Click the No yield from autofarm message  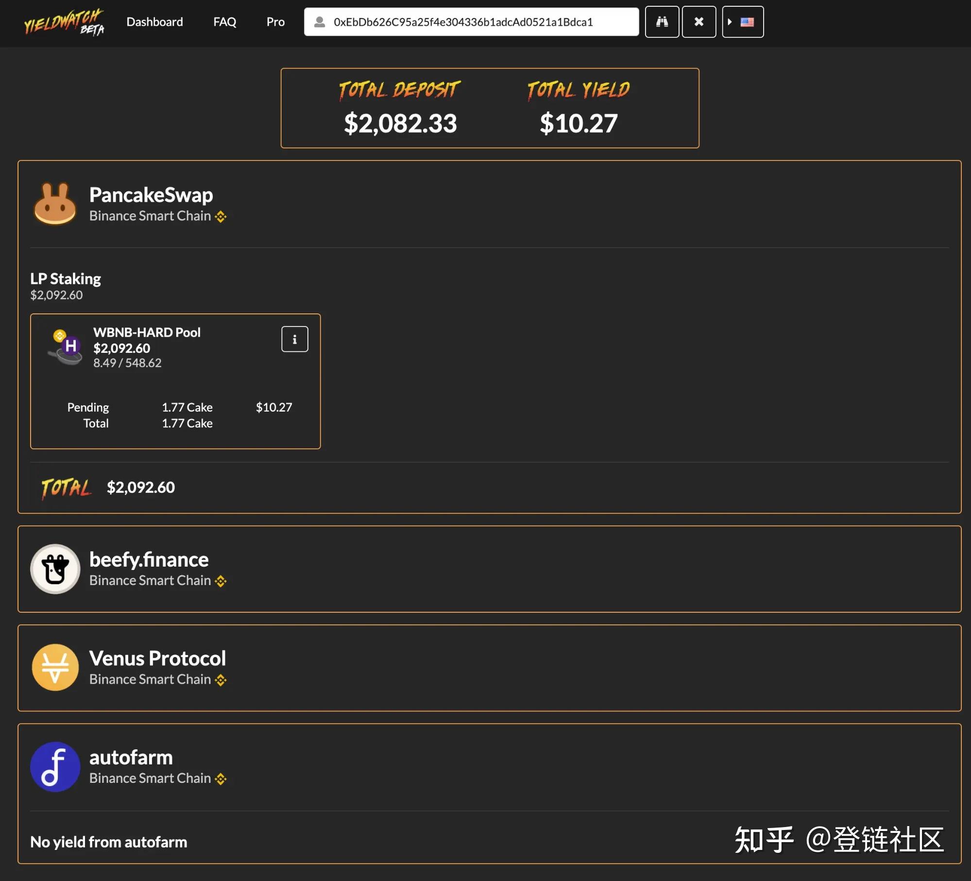click(x=109, y=842)
